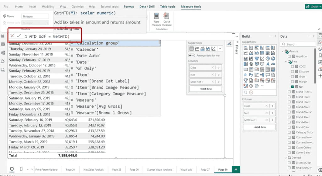
Task: Check the Discount measure checkbox
Action: (x=292, y=72)
